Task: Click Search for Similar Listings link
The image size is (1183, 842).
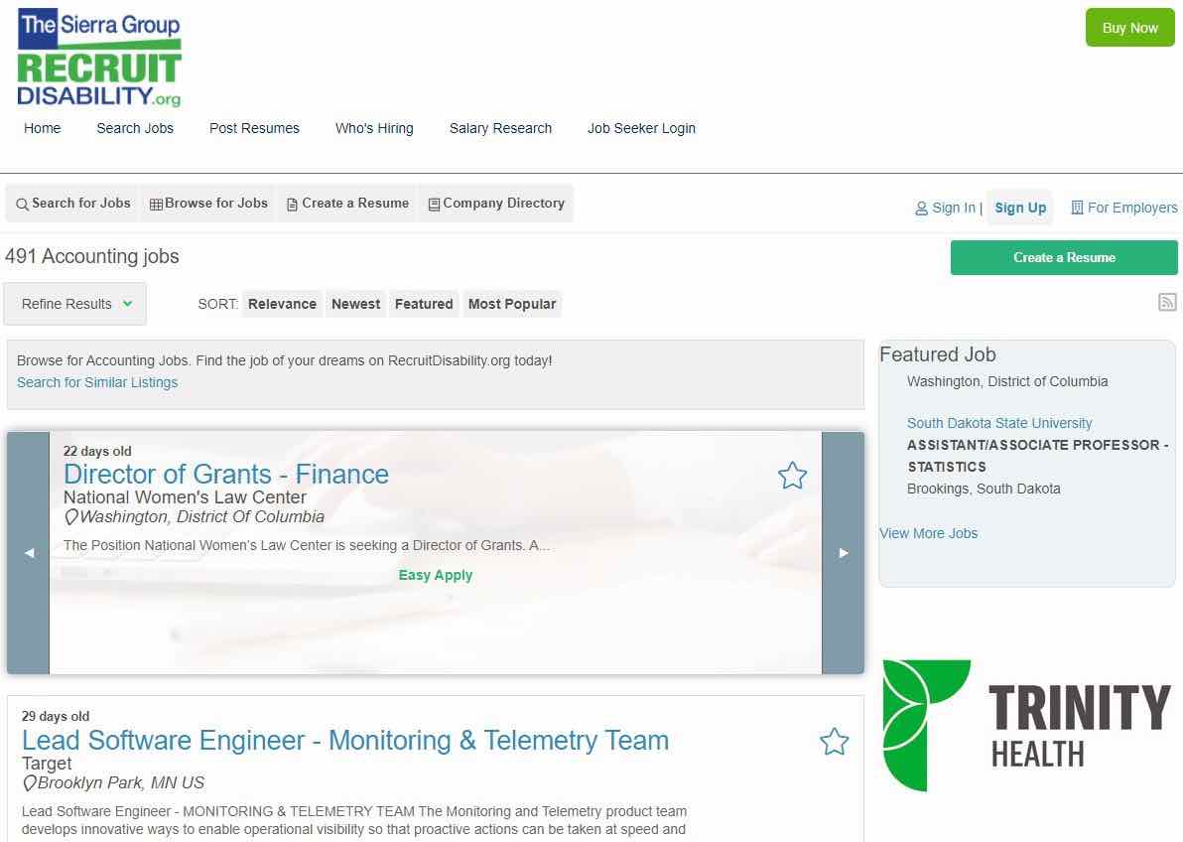Action: tap(97, 383)
